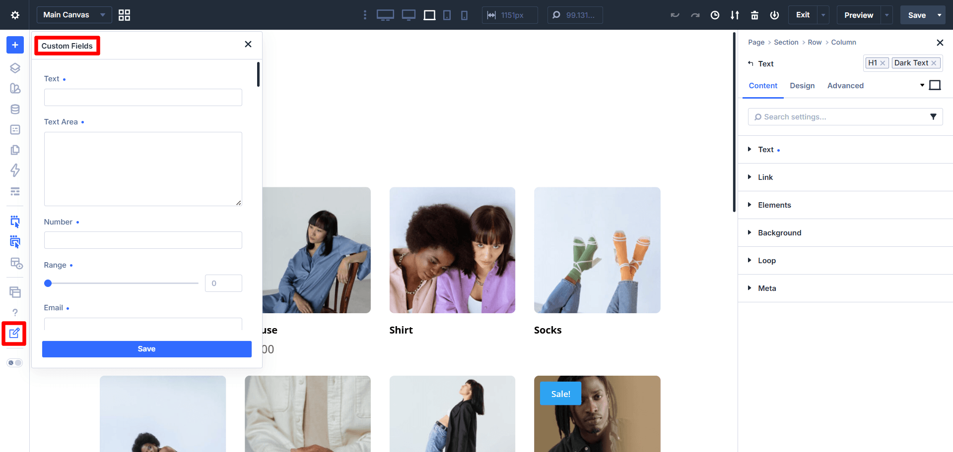Click the redo arrow icon
This screenshot has width=953, height=452.
tap(695, 15)
